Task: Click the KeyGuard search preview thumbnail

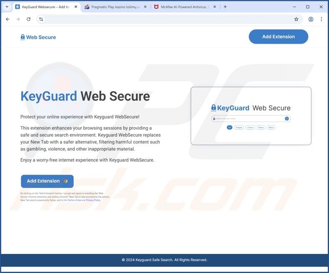Action: pos(251,116)
